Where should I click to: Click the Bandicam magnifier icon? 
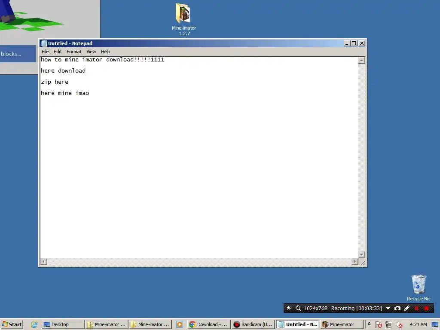(x=298, y=308)
